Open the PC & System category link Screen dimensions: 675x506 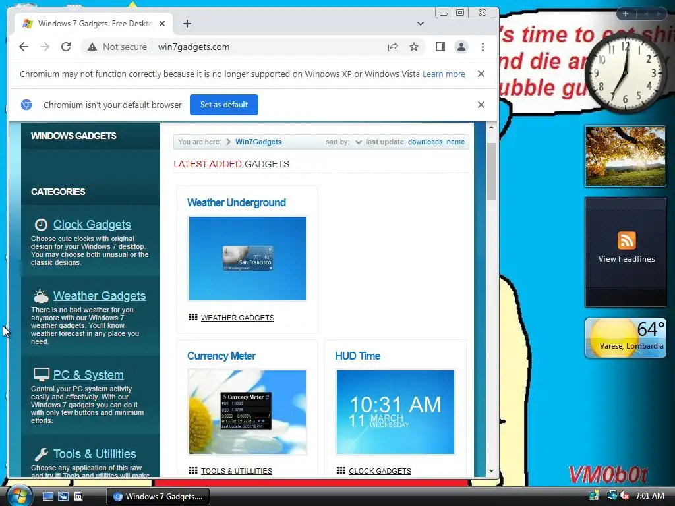(x=88, y=375)
